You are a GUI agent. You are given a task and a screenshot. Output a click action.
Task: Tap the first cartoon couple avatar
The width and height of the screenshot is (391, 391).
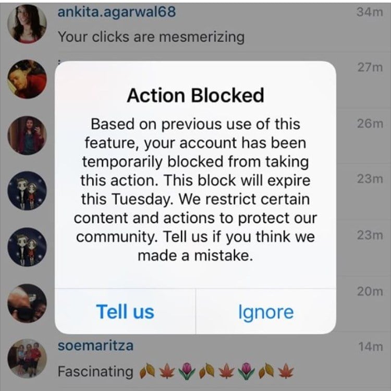click(27, 191)
